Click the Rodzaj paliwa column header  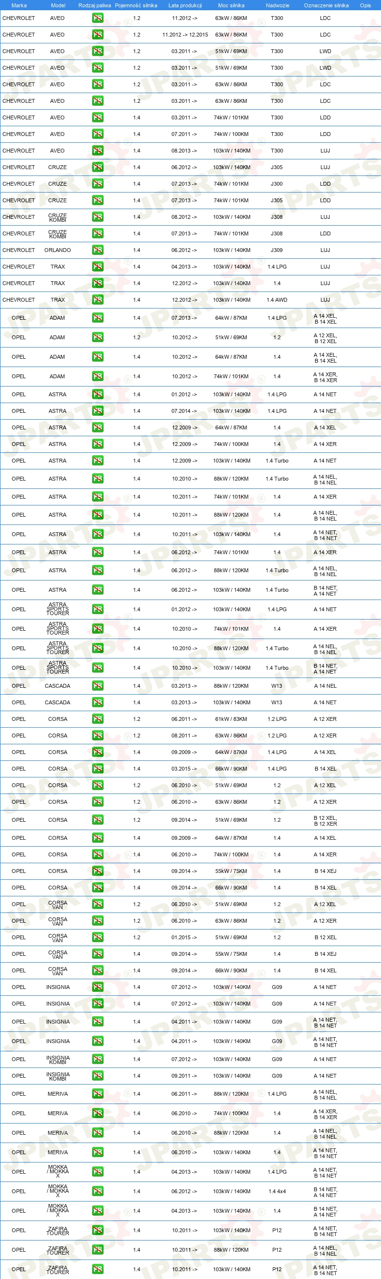(95, 5)
